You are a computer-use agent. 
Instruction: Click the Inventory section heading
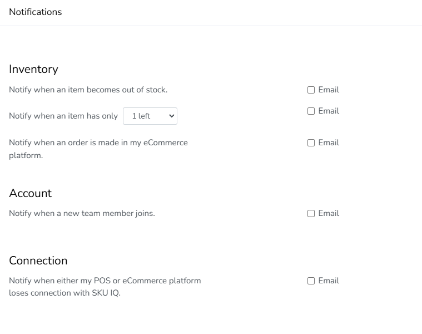[x=33, y=69]
